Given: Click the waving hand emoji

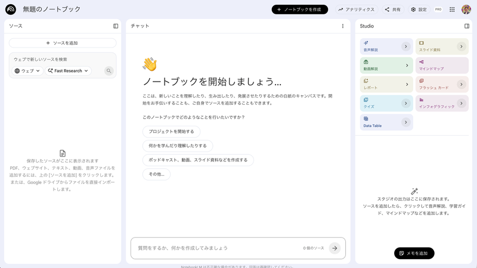Looking at the screenshot, I should 150,64.
